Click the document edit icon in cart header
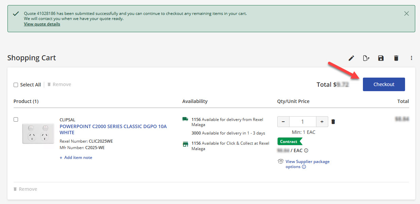This screenshot has height=204, width=420. 366,58
